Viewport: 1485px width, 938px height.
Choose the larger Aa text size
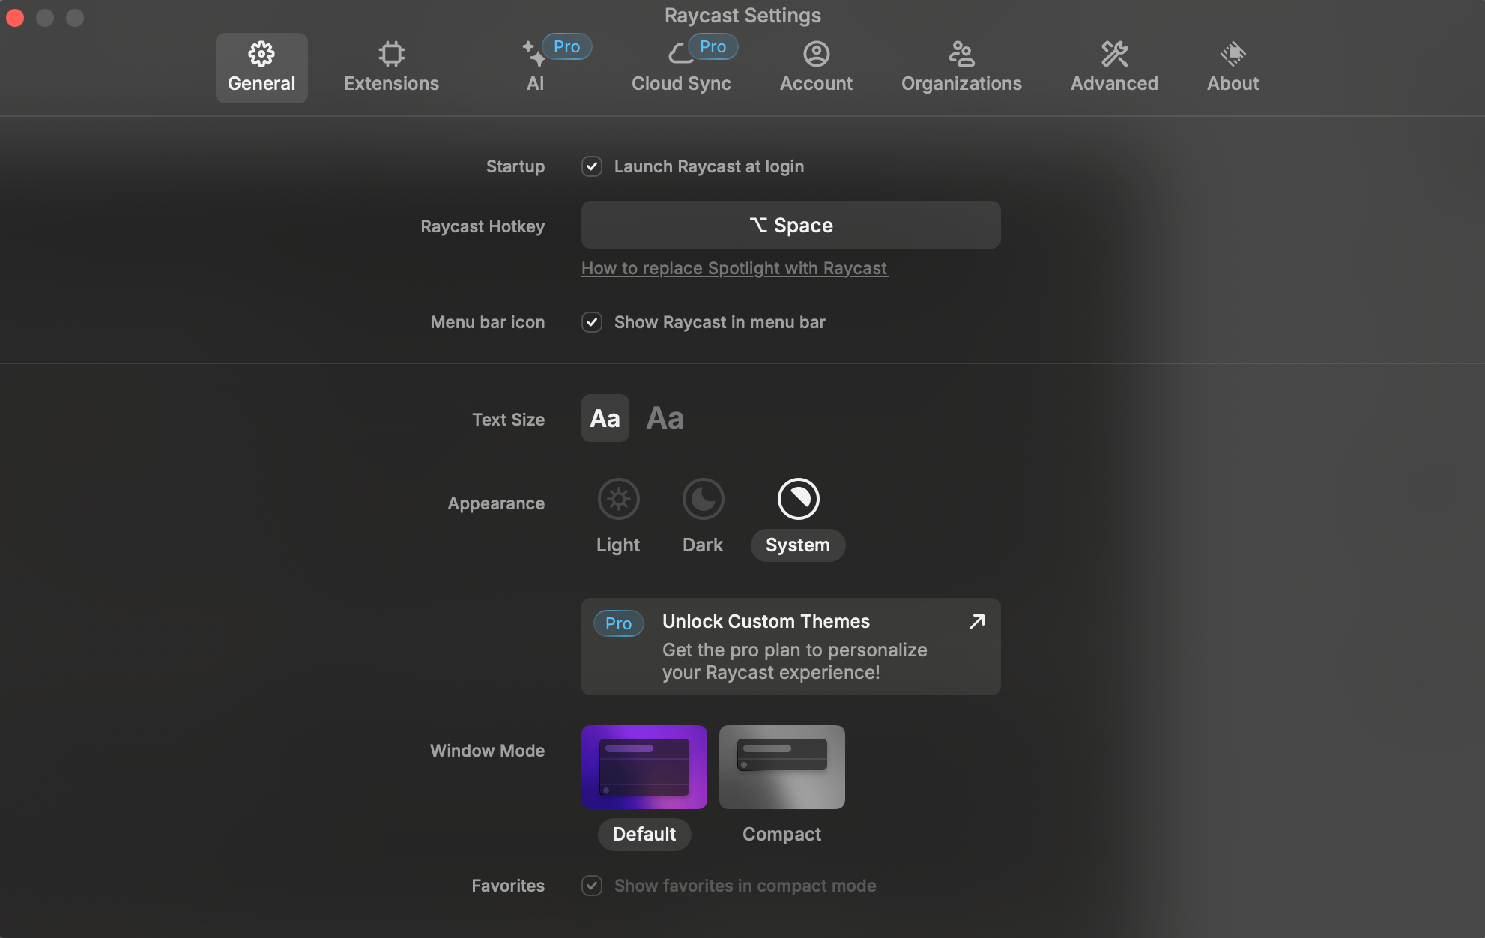(665, 418)
